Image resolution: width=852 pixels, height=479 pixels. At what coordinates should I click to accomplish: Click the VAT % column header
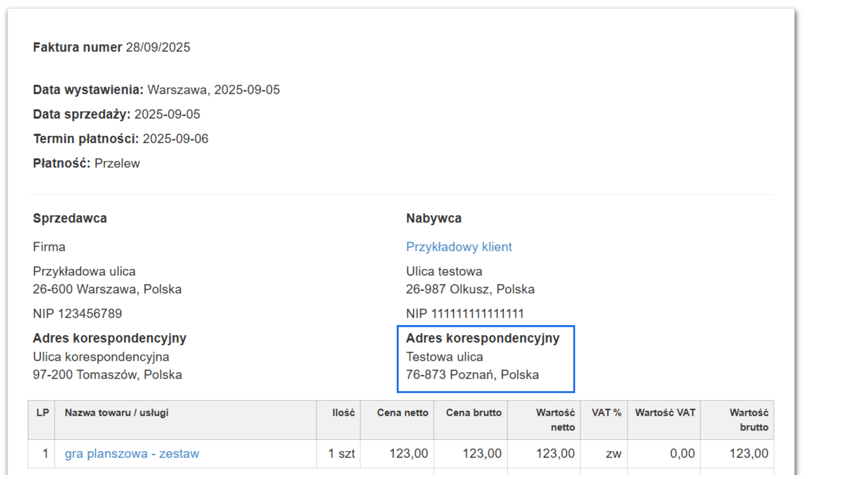click(606, 412)
